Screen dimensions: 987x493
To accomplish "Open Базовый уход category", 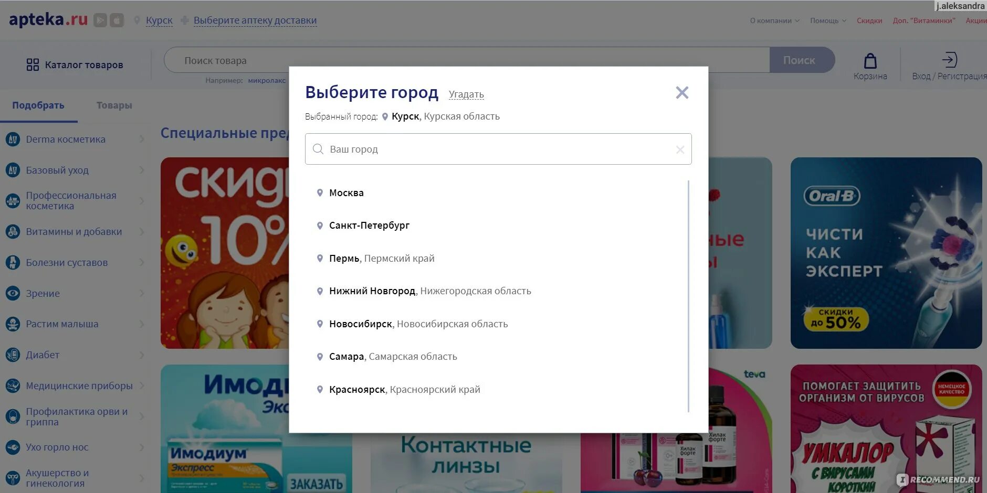I will pyautogui.click(x=57, y=170).
